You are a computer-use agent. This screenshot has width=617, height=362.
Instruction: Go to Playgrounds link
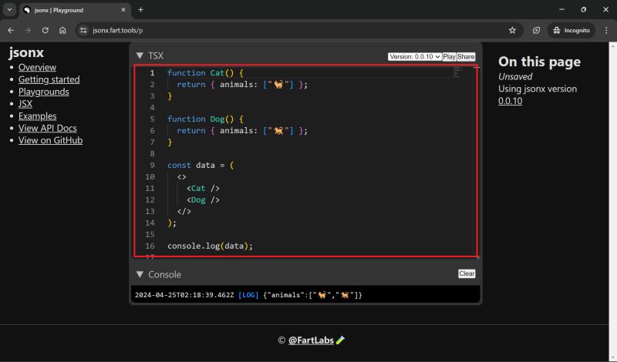click(x=44, y=92)
